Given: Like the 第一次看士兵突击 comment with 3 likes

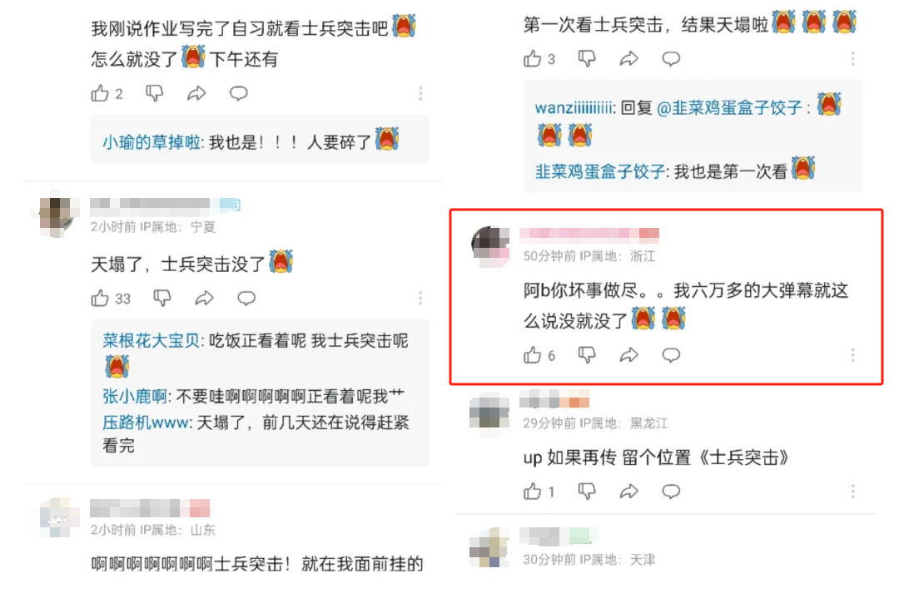Looking at the screenshot, I should pos(532,58).
